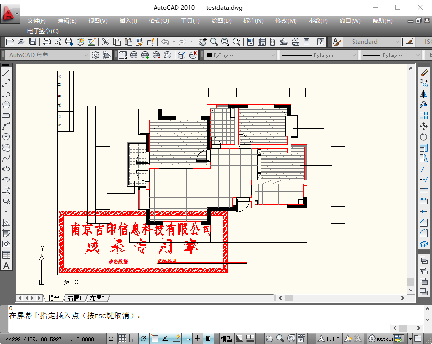Image resolution: width=432 pixels, height=344 pixels.
Task: Open the AutoCAD 经典 workspace dropdown
Action: tap(47, 55)
